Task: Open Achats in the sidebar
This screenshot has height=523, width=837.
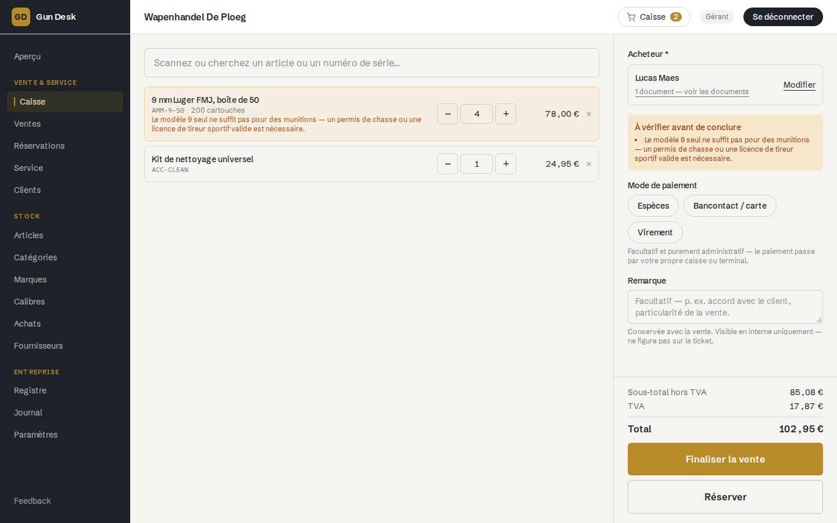Action: click(x=65, y=324)
